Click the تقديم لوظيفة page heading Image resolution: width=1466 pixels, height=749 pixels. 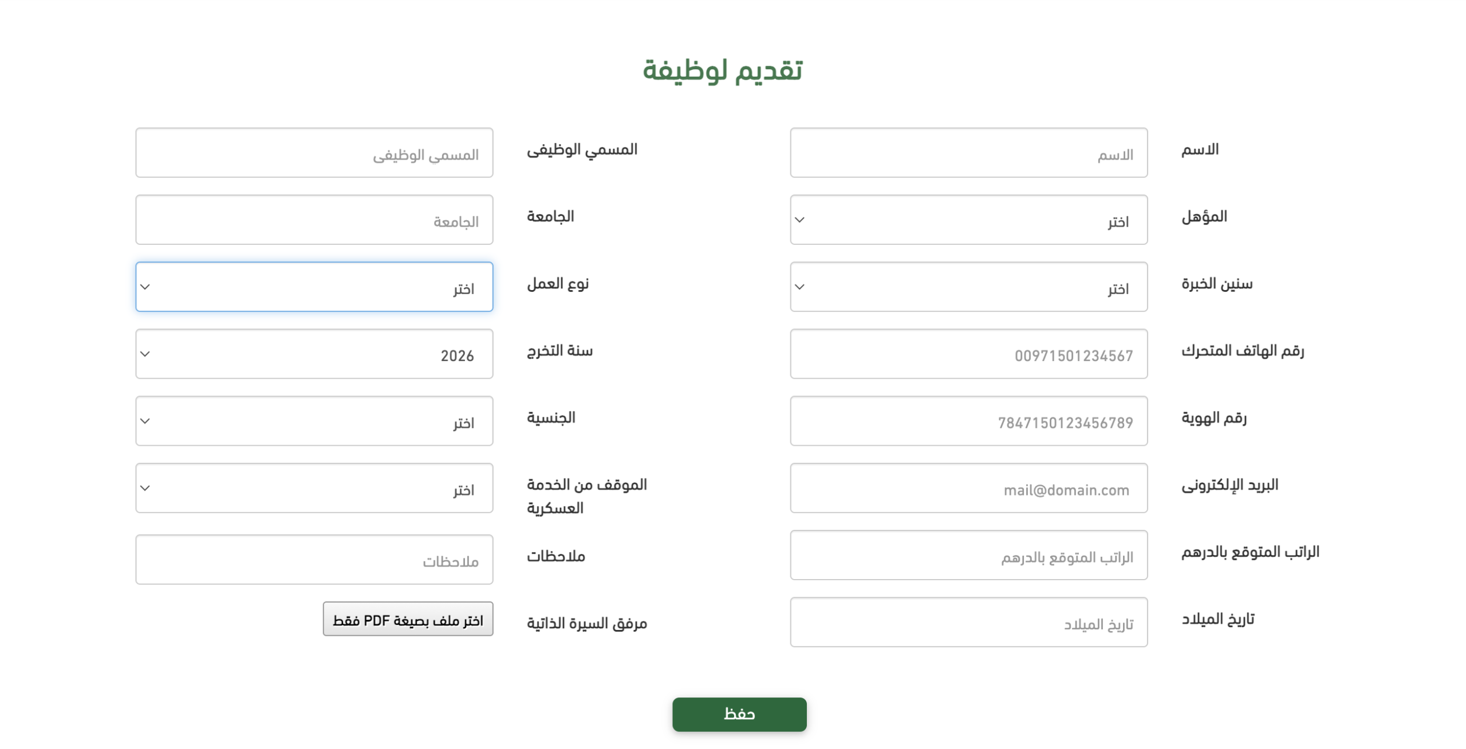(722, 70)
